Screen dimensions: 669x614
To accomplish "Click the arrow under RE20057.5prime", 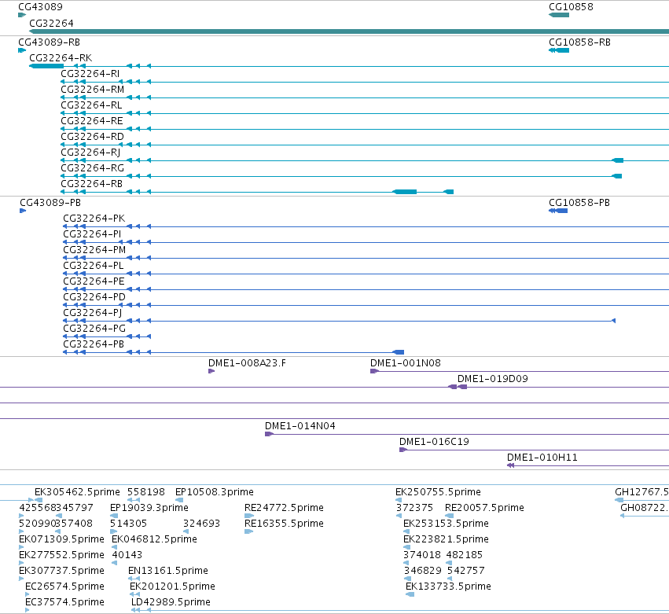I will [x=449, y=516].
